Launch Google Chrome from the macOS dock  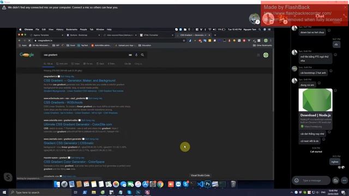point(160,184)
